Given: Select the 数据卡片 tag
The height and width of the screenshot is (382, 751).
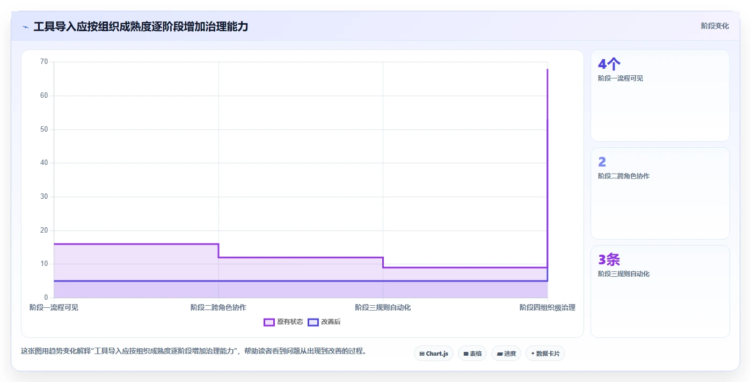Looking at the screenshot, I should 545,354.
